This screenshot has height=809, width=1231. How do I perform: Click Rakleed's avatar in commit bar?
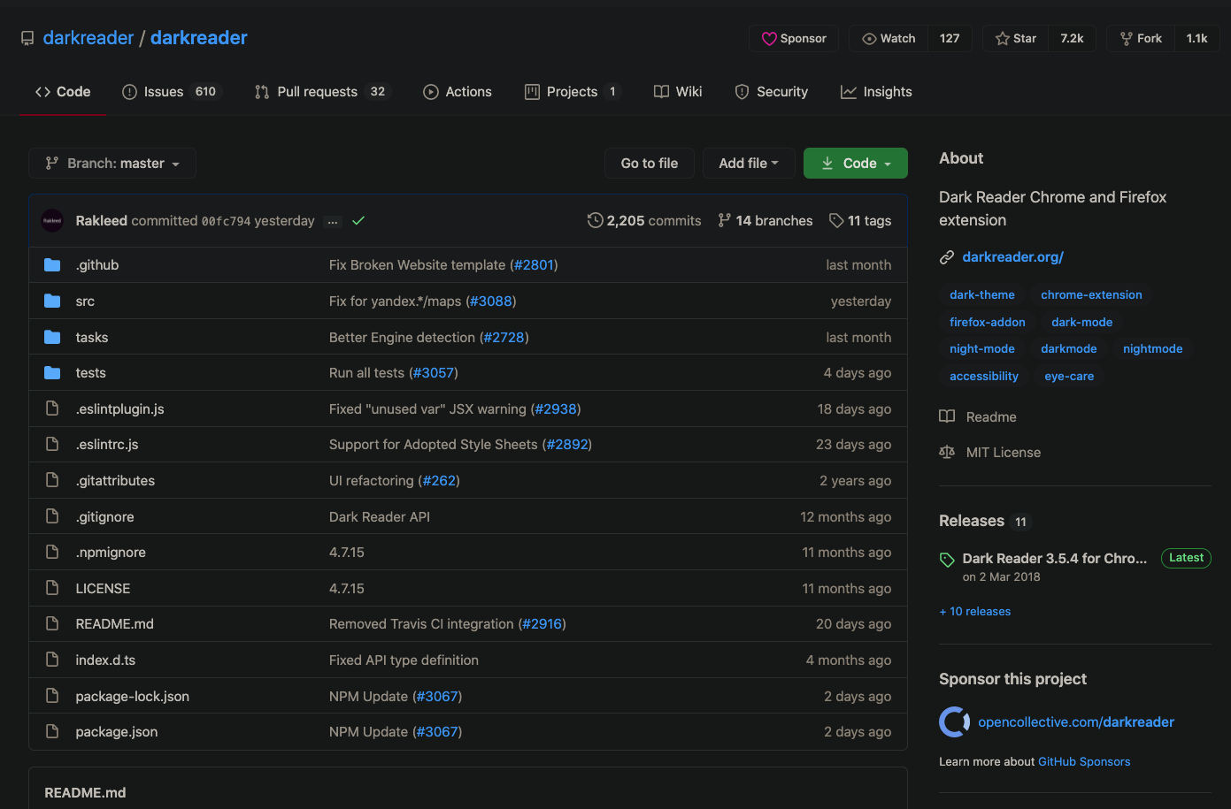(x=52, y=221)
